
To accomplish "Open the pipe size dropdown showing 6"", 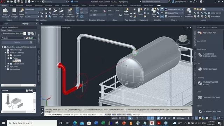I will [x=32, y=13].
